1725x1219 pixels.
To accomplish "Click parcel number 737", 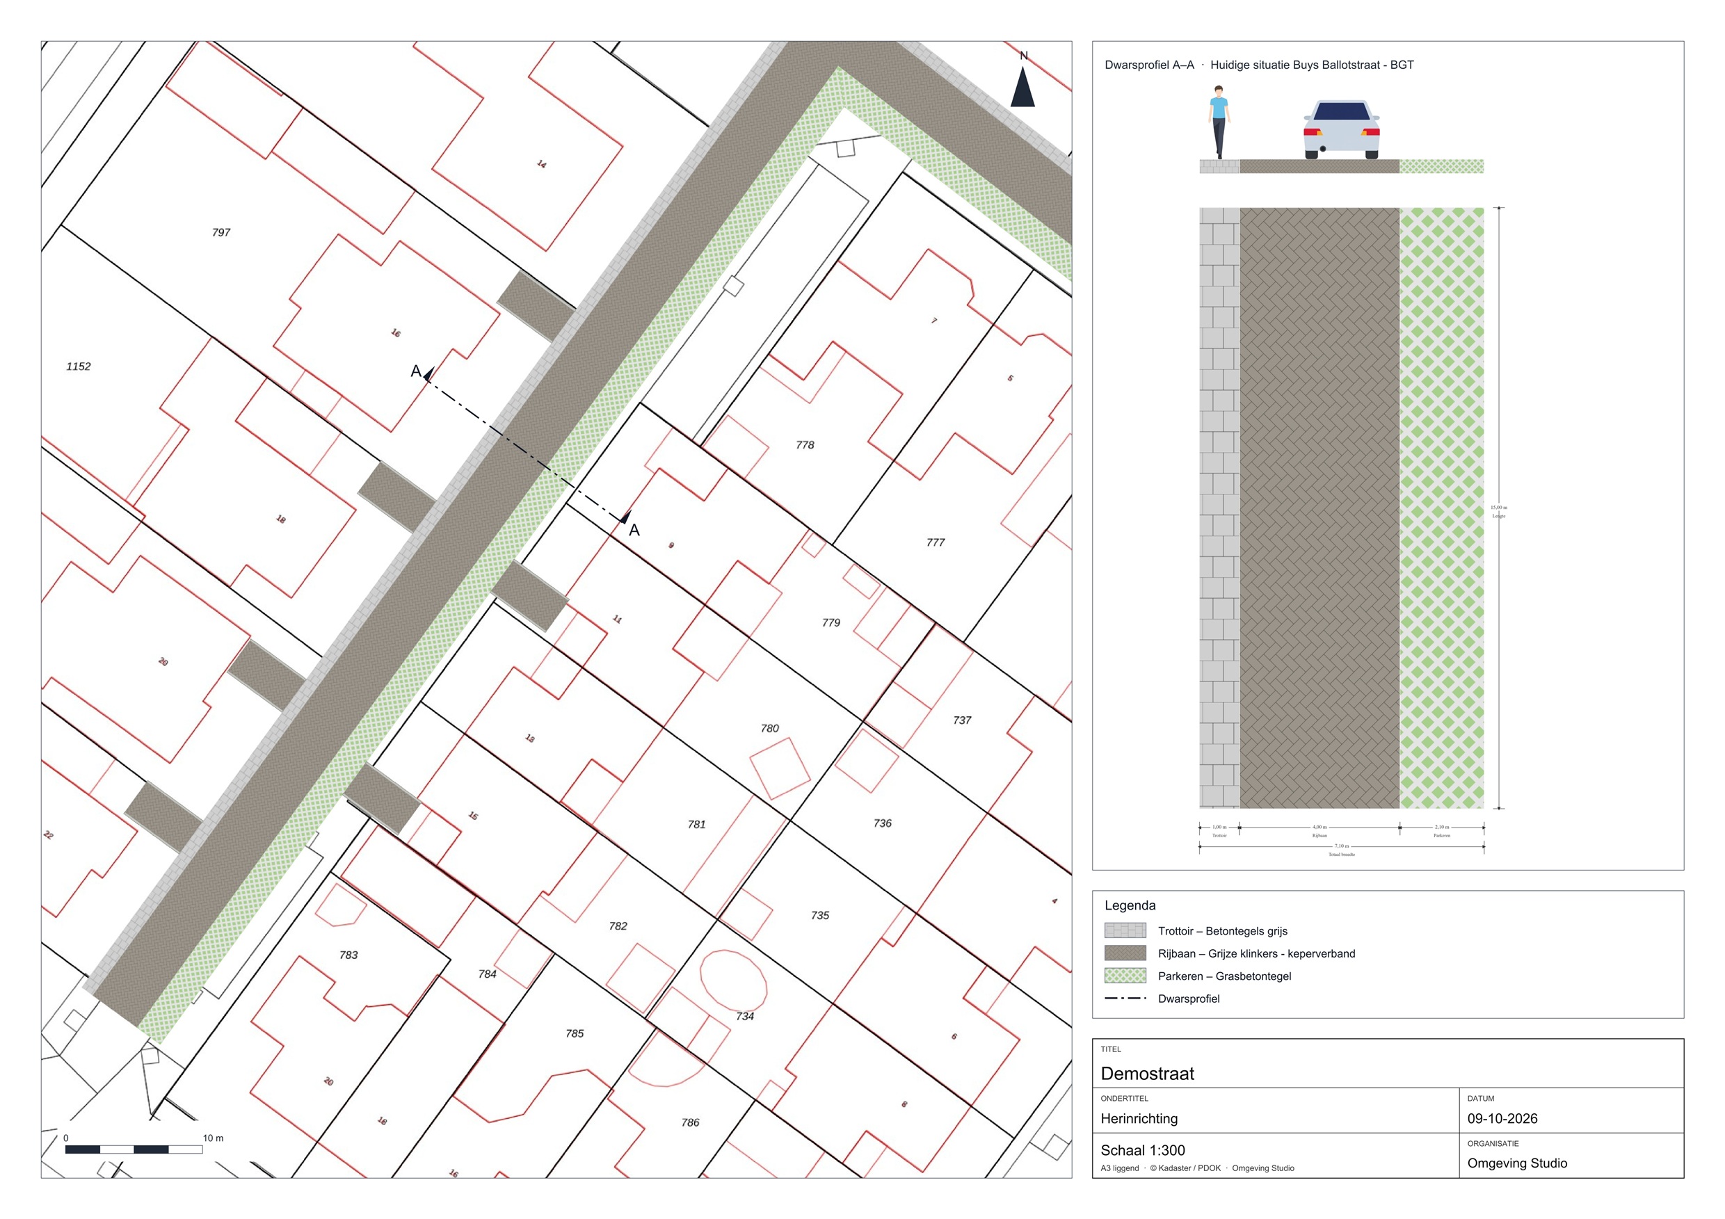I will [963, 720].
